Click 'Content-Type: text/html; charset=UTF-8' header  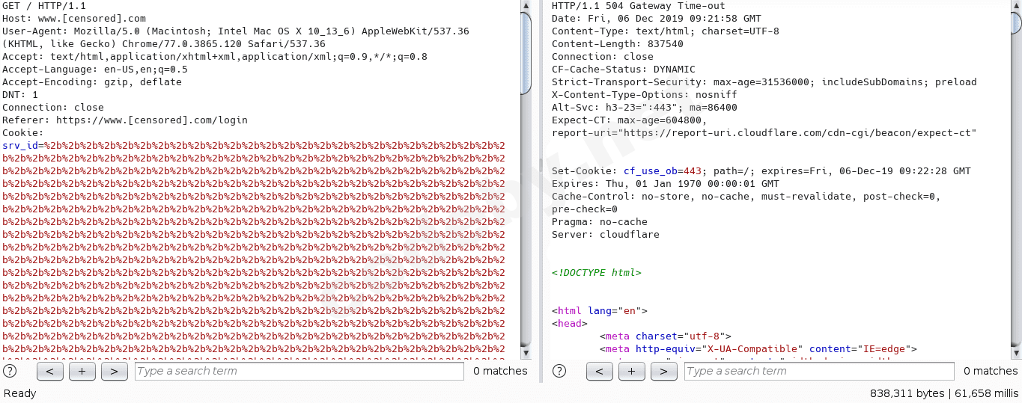click(x=666, y=31)
